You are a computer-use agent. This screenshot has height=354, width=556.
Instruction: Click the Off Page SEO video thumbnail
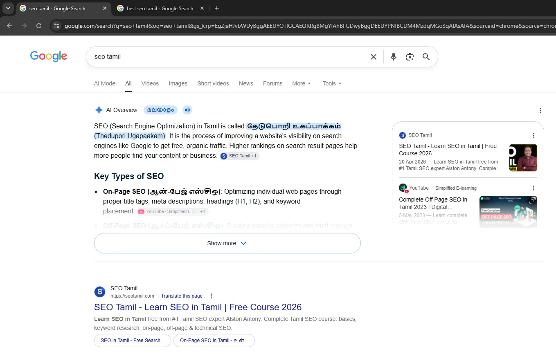pyautogui.click(x=508, y=212)
